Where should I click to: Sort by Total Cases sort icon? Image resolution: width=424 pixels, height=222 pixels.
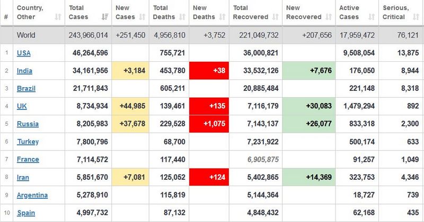[x=105, y=17]
